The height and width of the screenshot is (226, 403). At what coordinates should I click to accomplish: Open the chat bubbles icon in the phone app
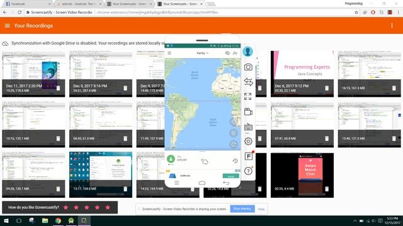(227, 53)
